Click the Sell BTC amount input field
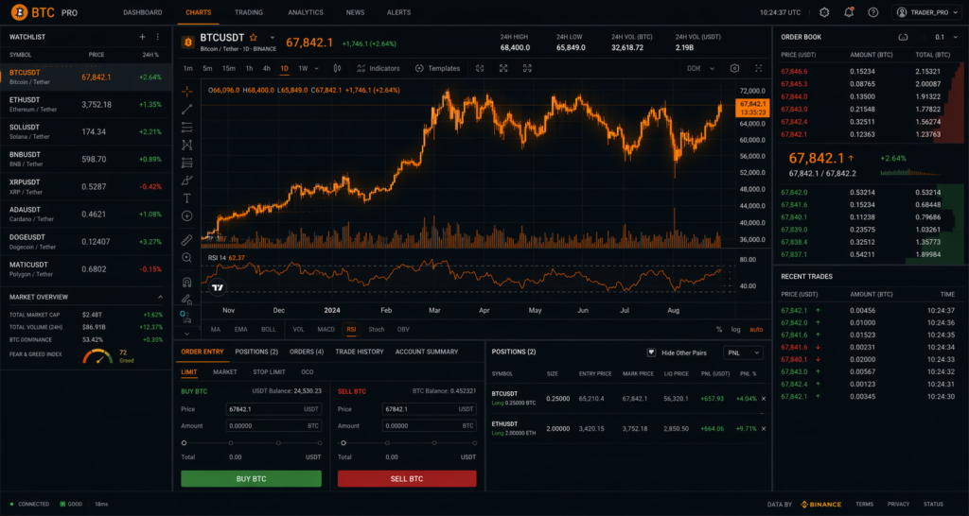 (x=430, y=426)
